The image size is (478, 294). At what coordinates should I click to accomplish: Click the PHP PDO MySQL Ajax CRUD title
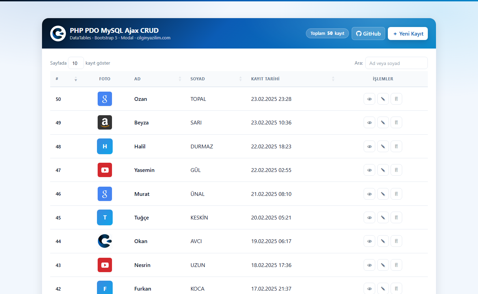114,30
